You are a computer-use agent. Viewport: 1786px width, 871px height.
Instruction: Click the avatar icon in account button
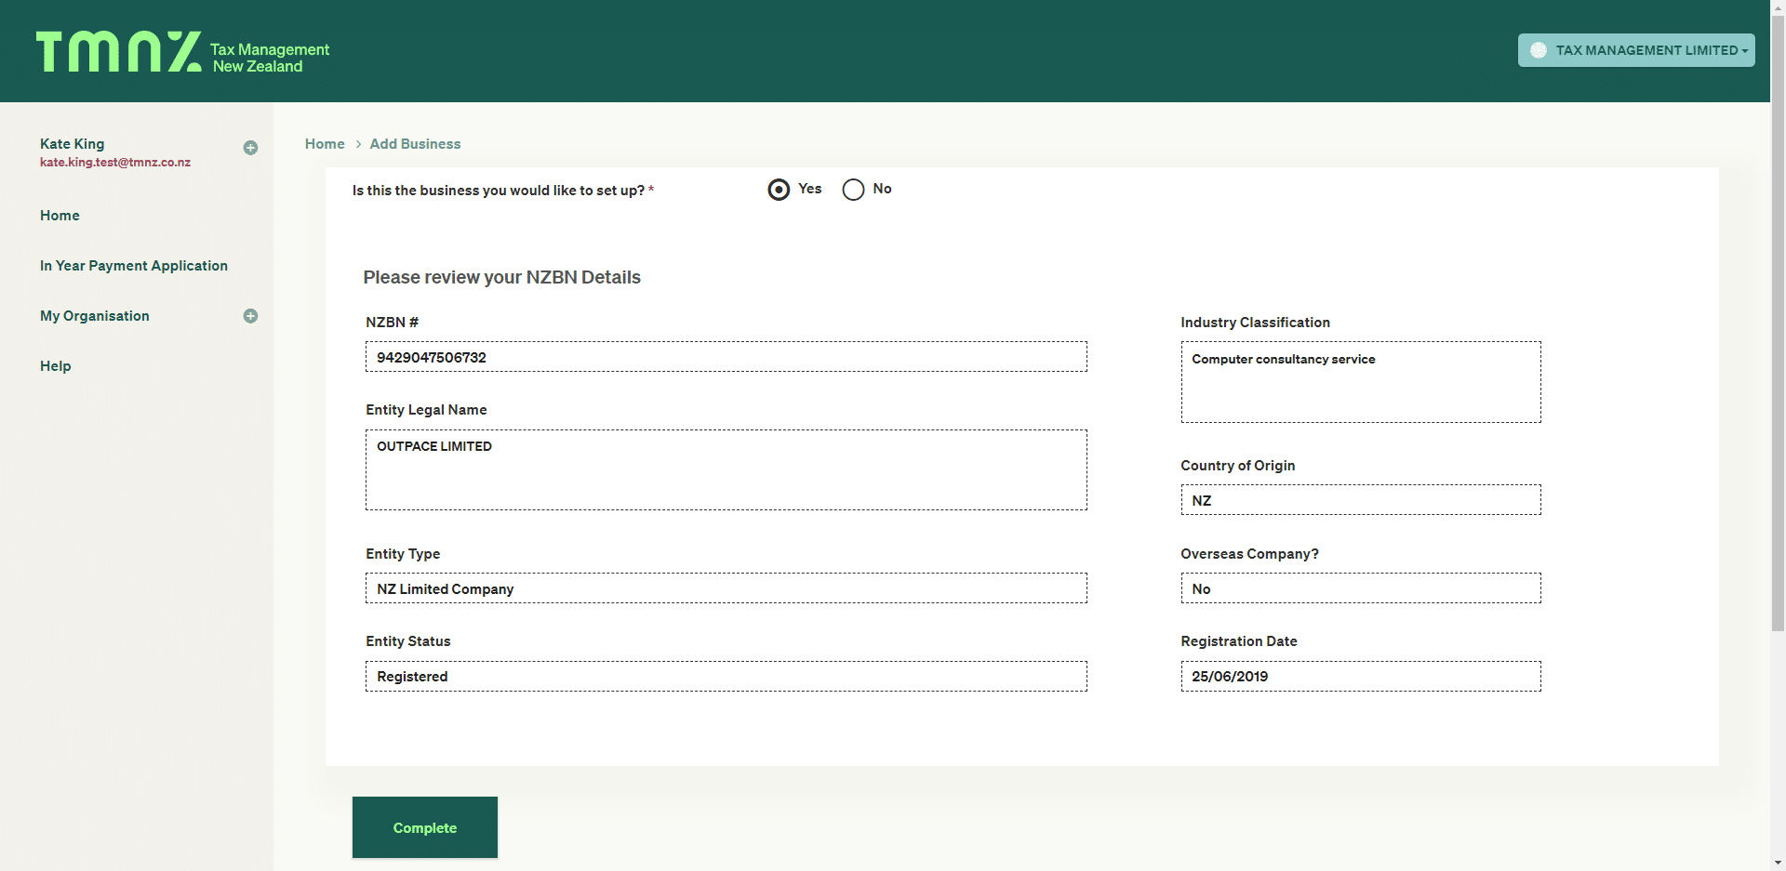point(1539,50)
